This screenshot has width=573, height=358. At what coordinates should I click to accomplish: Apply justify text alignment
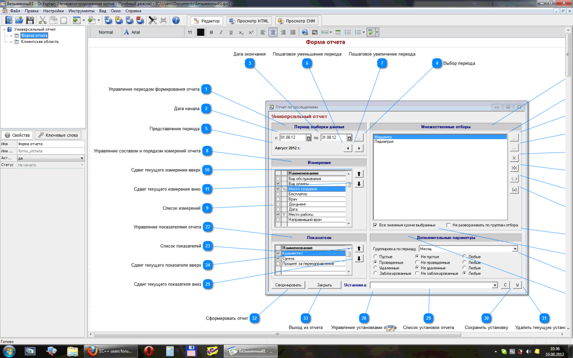[293, 32]
